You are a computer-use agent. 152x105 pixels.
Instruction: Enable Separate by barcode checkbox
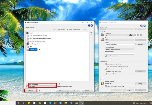(x=106, y=74)
